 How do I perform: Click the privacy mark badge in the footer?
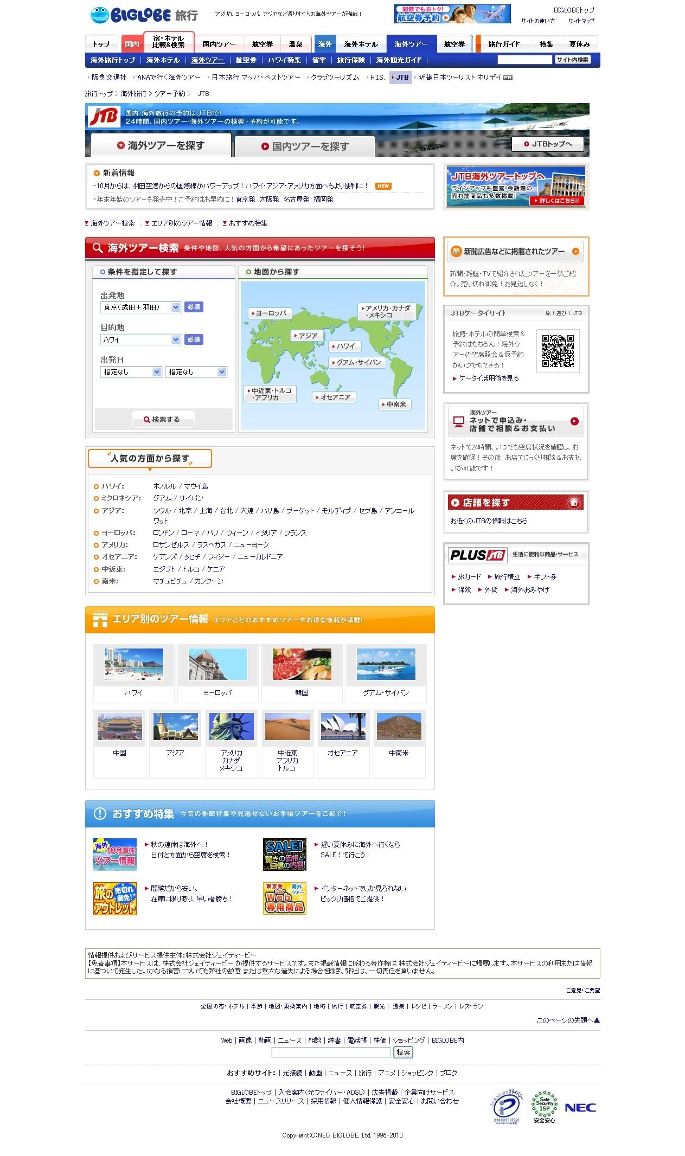(506, 1106)
